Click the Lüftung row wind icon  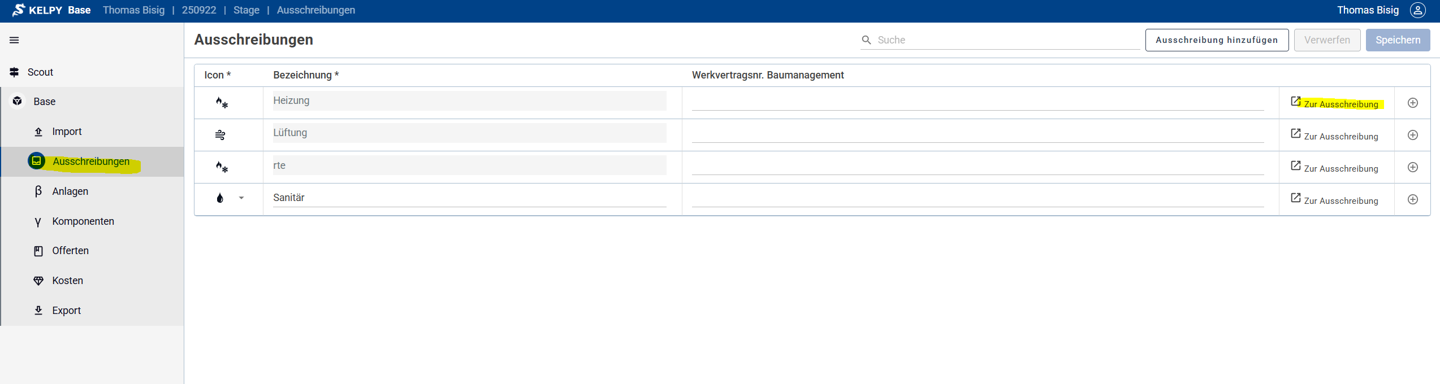[220, 135]
